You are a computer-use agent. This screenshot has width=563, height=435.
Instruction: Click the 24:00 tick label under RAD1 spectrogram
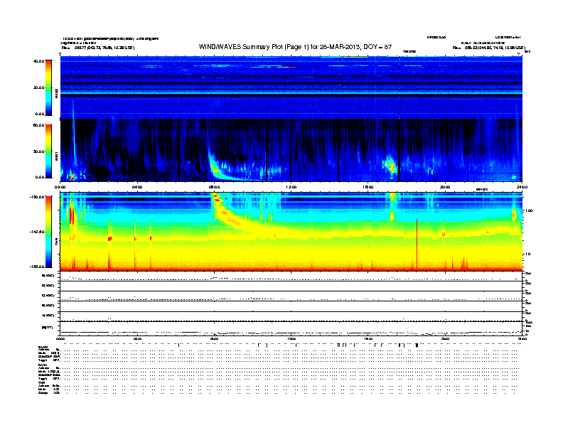(522, 187)
